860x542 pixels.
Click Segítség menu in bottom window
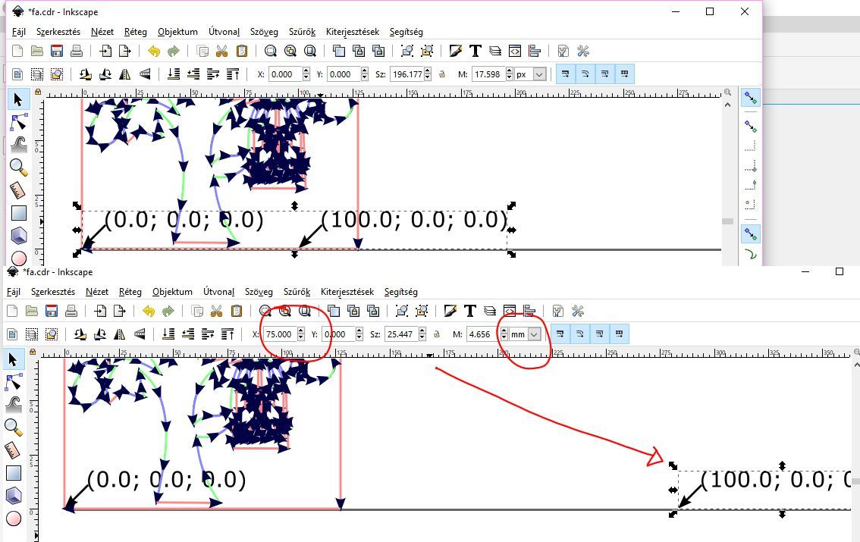[x=400, y=292]
